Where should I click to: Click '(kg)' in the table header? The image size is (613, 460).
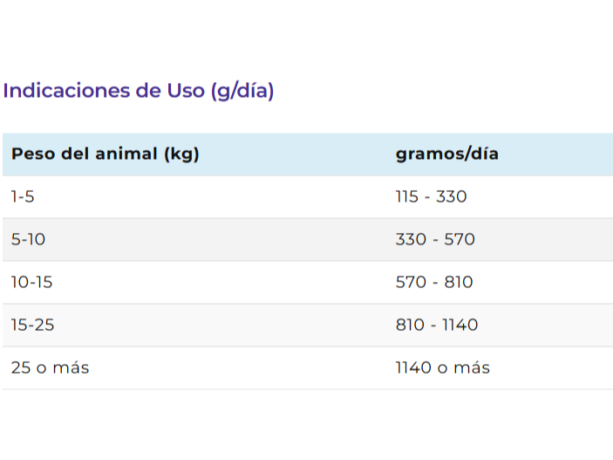[x=181, y=154]
